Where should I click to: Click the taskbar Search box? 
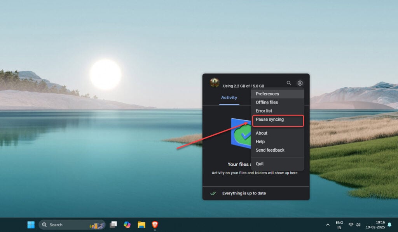(72, 225)
